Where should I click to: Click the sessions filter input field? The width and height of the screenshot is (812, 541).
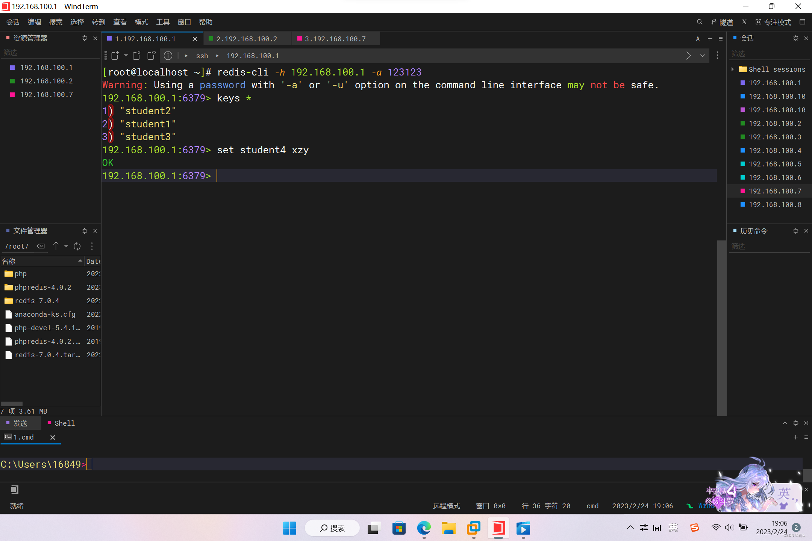767,53
